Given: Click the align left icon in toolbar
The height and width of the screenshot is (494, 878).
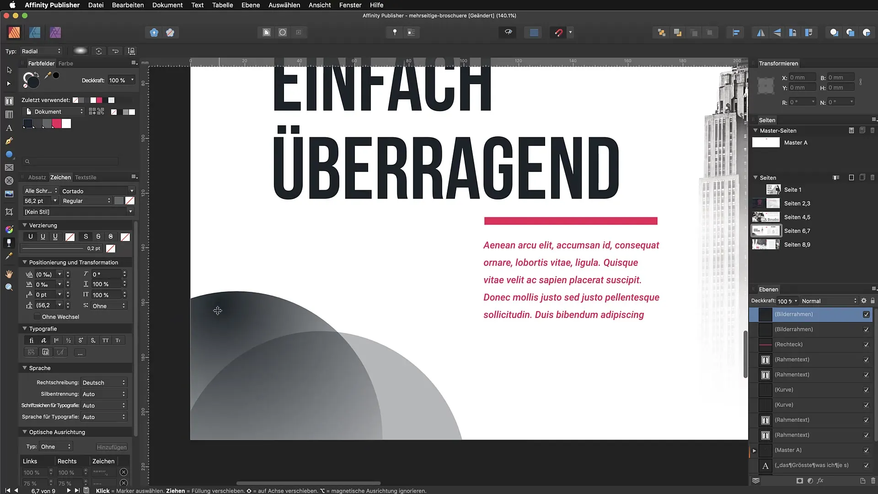Looking at the screenshot, I should (736, 32).
